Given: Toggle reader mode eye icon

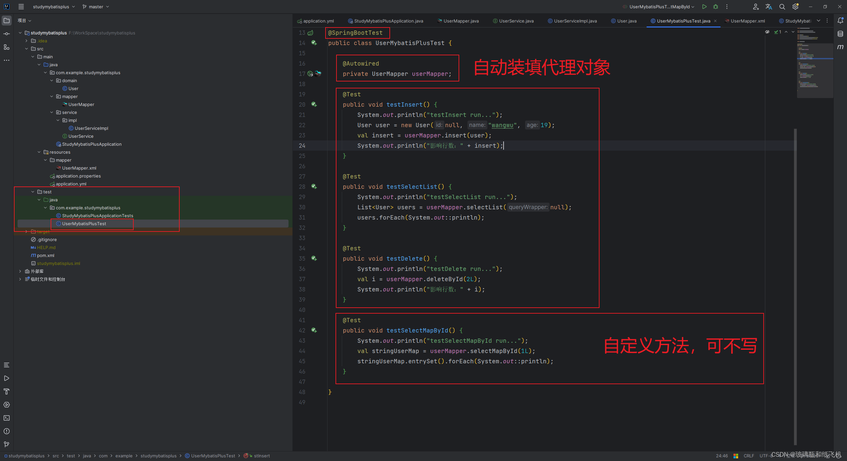Looking at the screenshot, I should 767,32.
